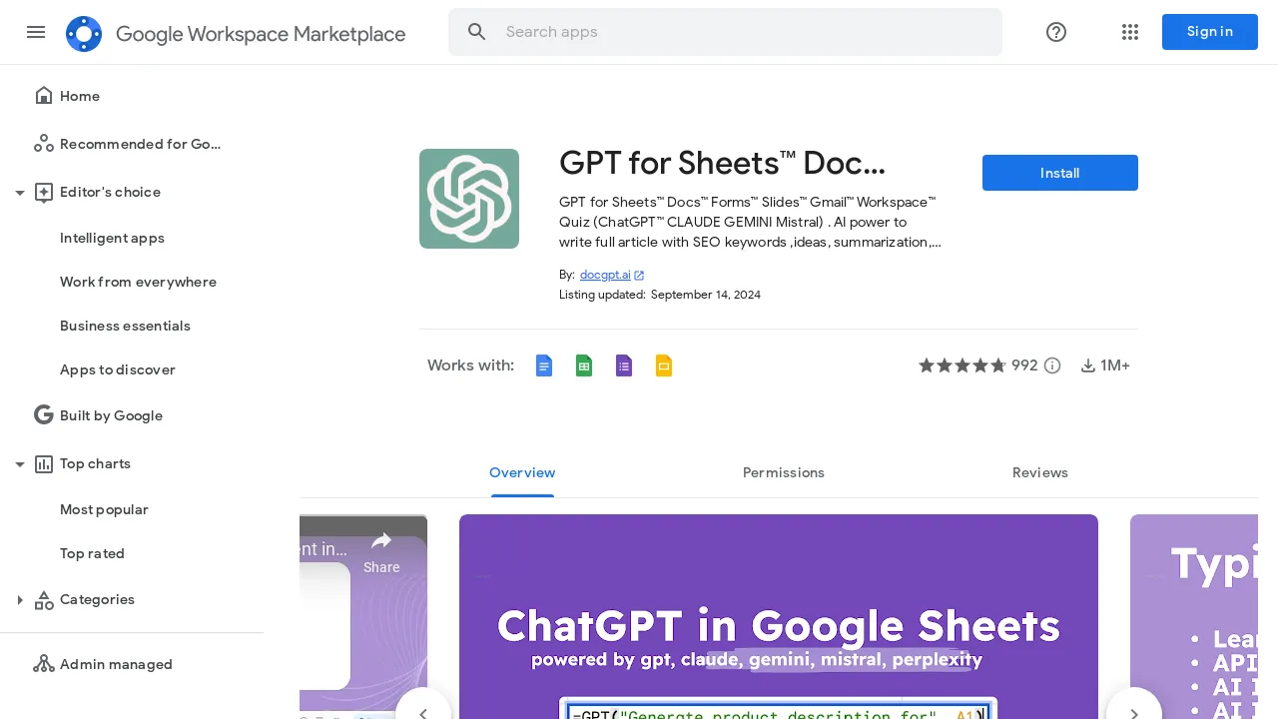Open the ChatGPT in Google Sheets screenshot

pos(779,617)
